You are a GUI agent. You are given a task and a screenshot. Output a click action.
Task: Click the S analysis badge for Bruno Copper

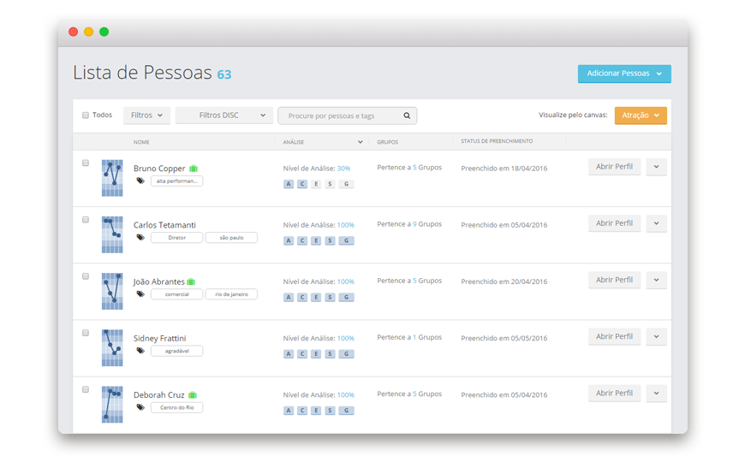click(330, 184)
